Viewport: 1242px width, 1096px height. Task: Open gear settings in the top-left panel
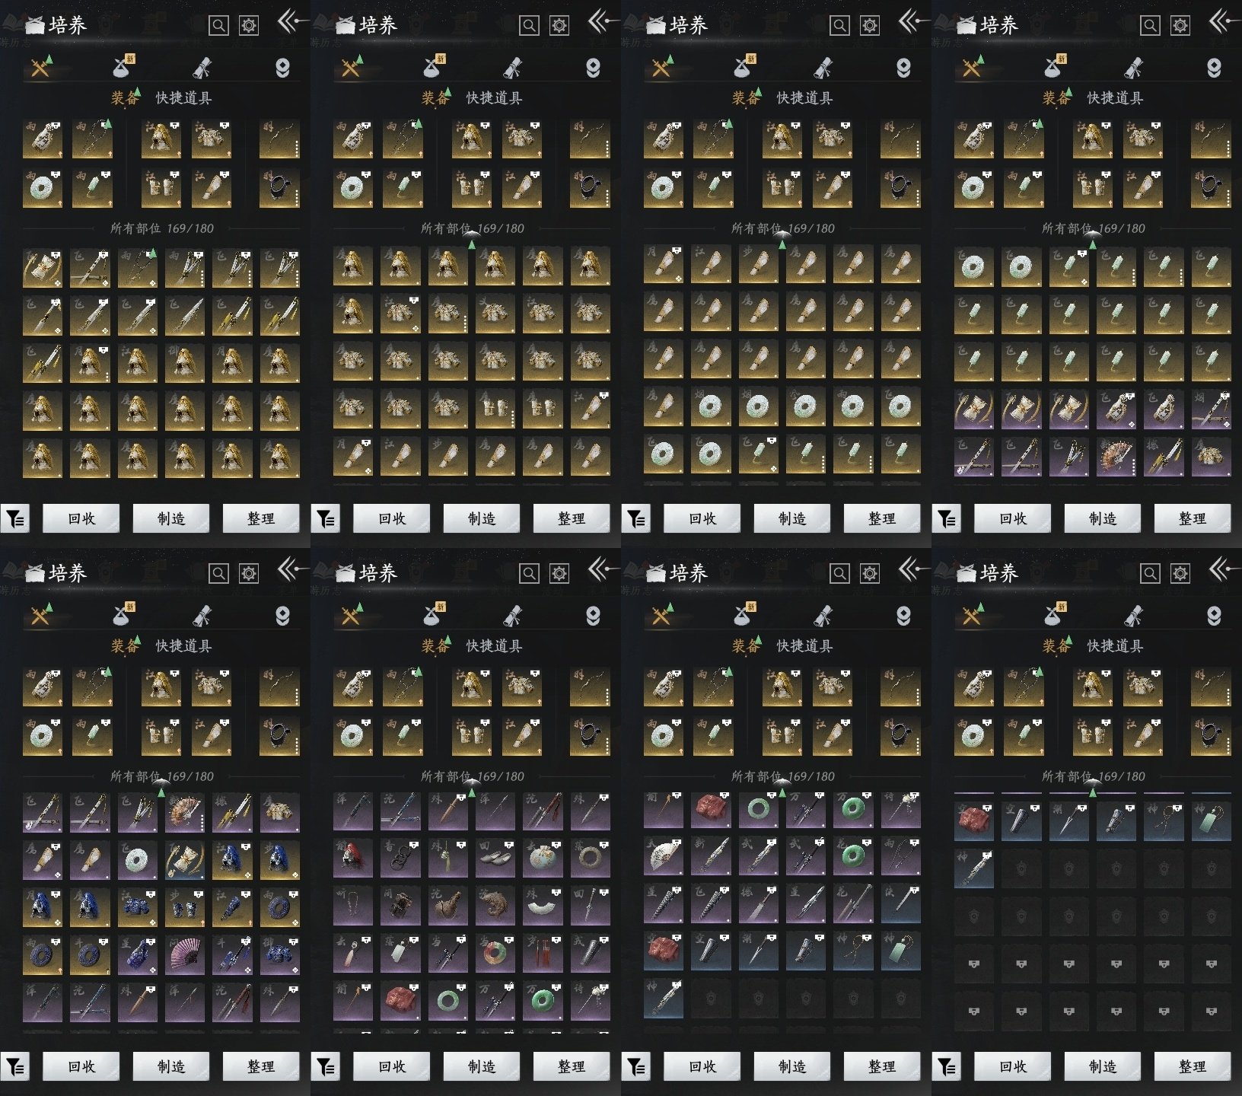click(x=249, y=26)
